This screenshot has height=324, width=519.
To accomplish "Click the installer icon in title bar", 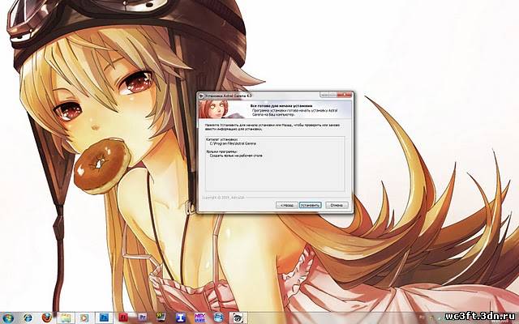I will [199, 94].
